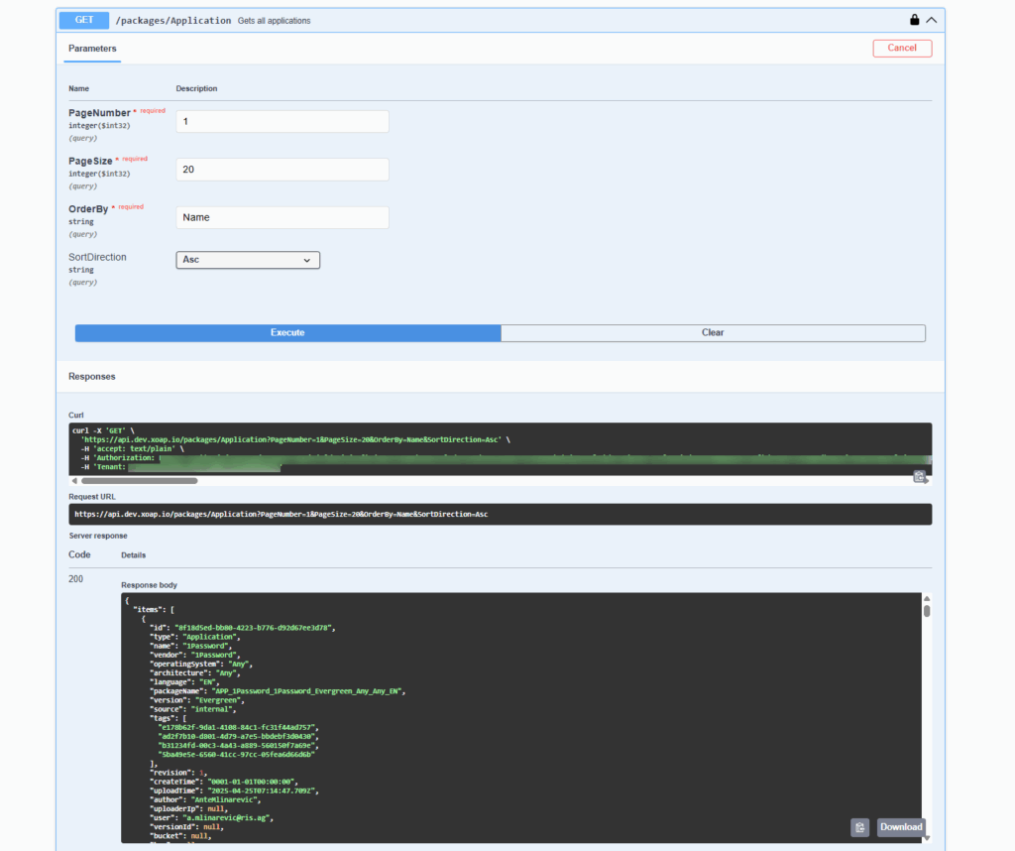Click the "user" email line in response
Image resolution: width=1015 pixels, height=851 pixels.
coord(212,818)
